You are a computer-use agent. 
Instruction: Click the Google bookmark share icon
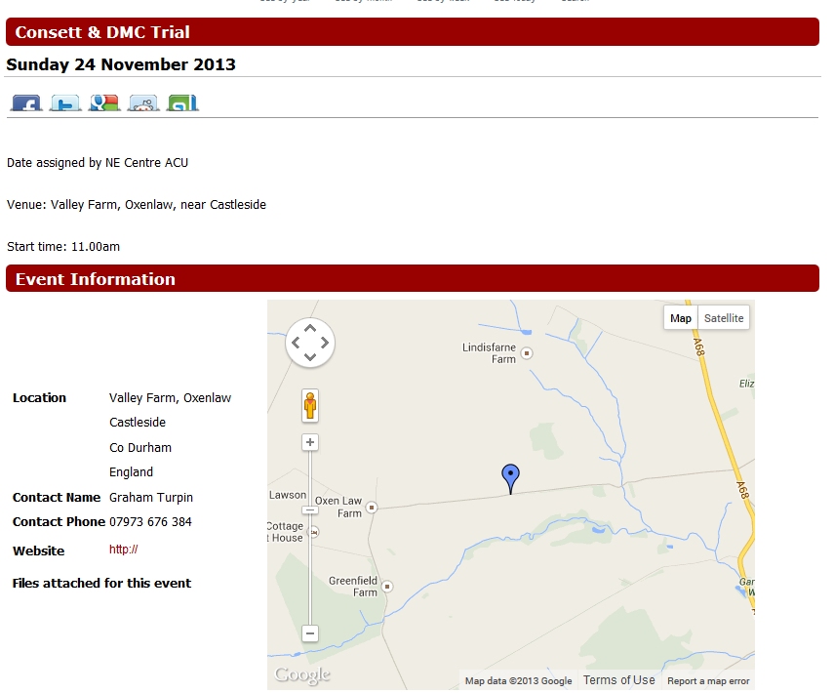pyautogui.click(x=104, y=102)
